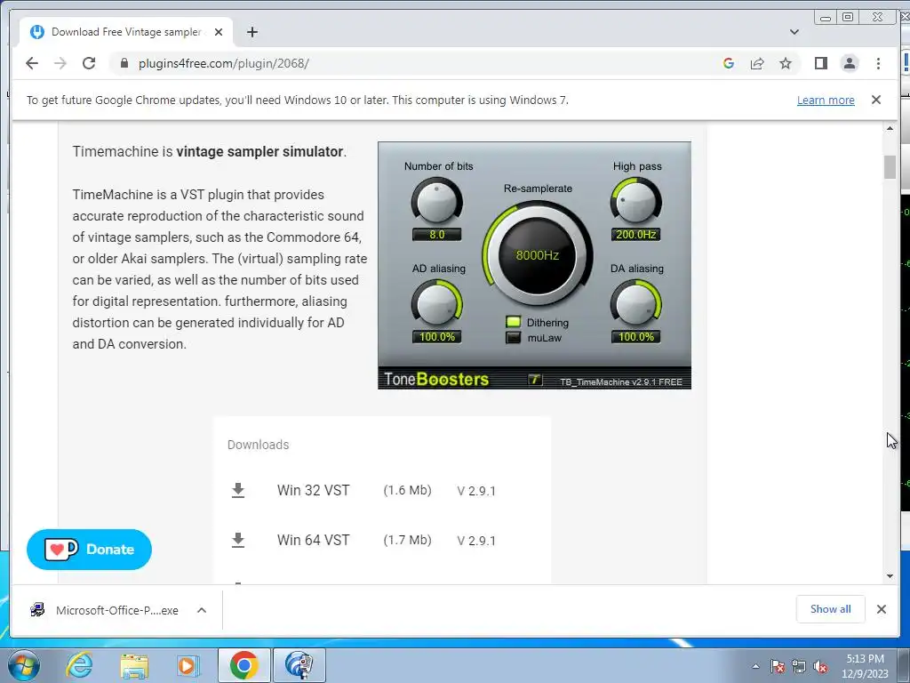The height and width of the screenshot is (683, 910).
Task: Click the Downloads heading text
Action: 258,445
